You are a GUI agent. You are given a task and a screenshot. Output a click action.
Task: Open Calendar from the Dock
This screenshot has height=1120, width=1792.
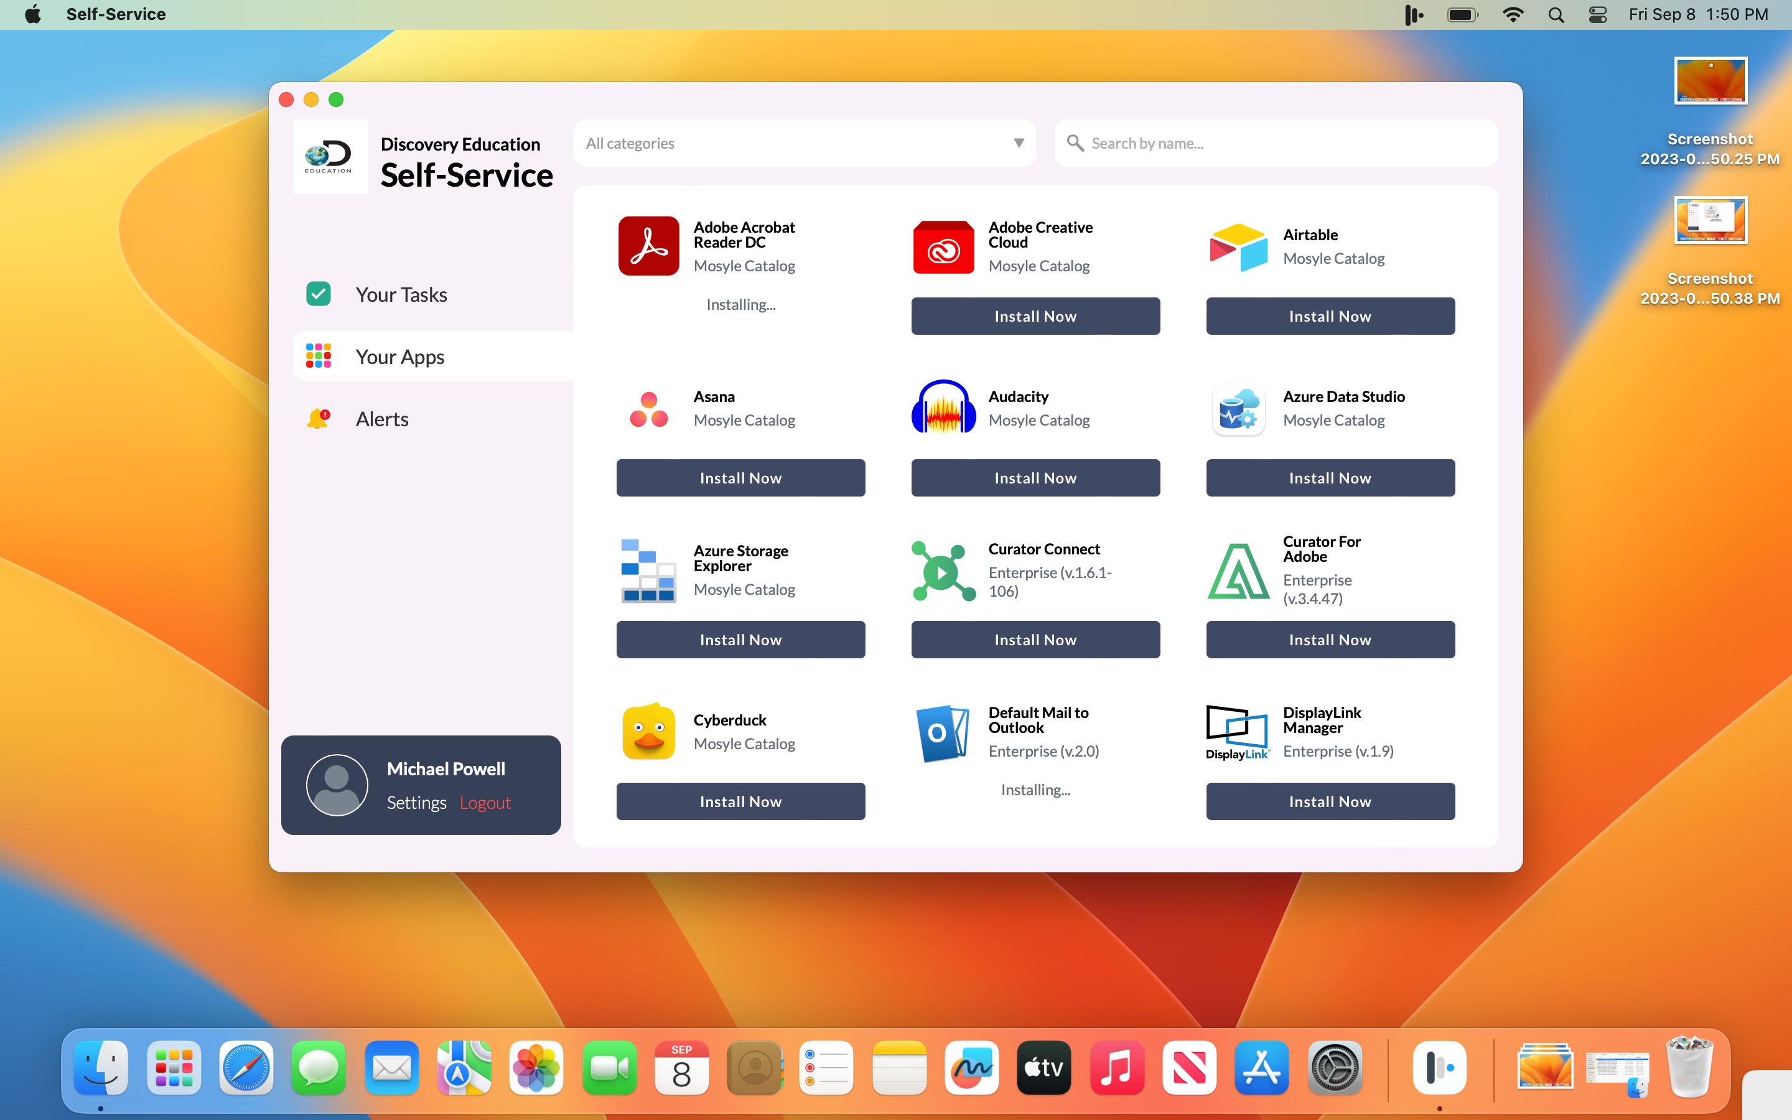coord(682,1067)
